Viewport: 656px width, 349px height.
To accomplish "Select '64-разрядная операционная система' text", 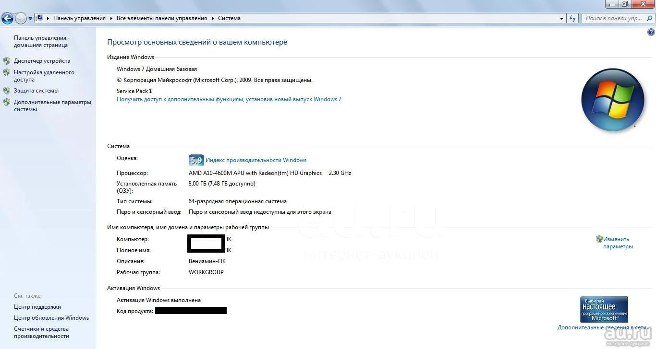I will click(x=238, y=201).
